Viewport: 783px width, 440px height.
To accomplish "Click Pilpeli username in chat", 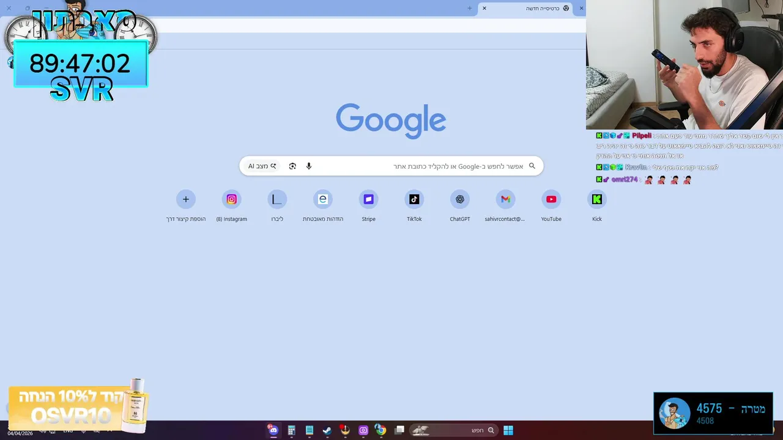I will tap(642, 136).
